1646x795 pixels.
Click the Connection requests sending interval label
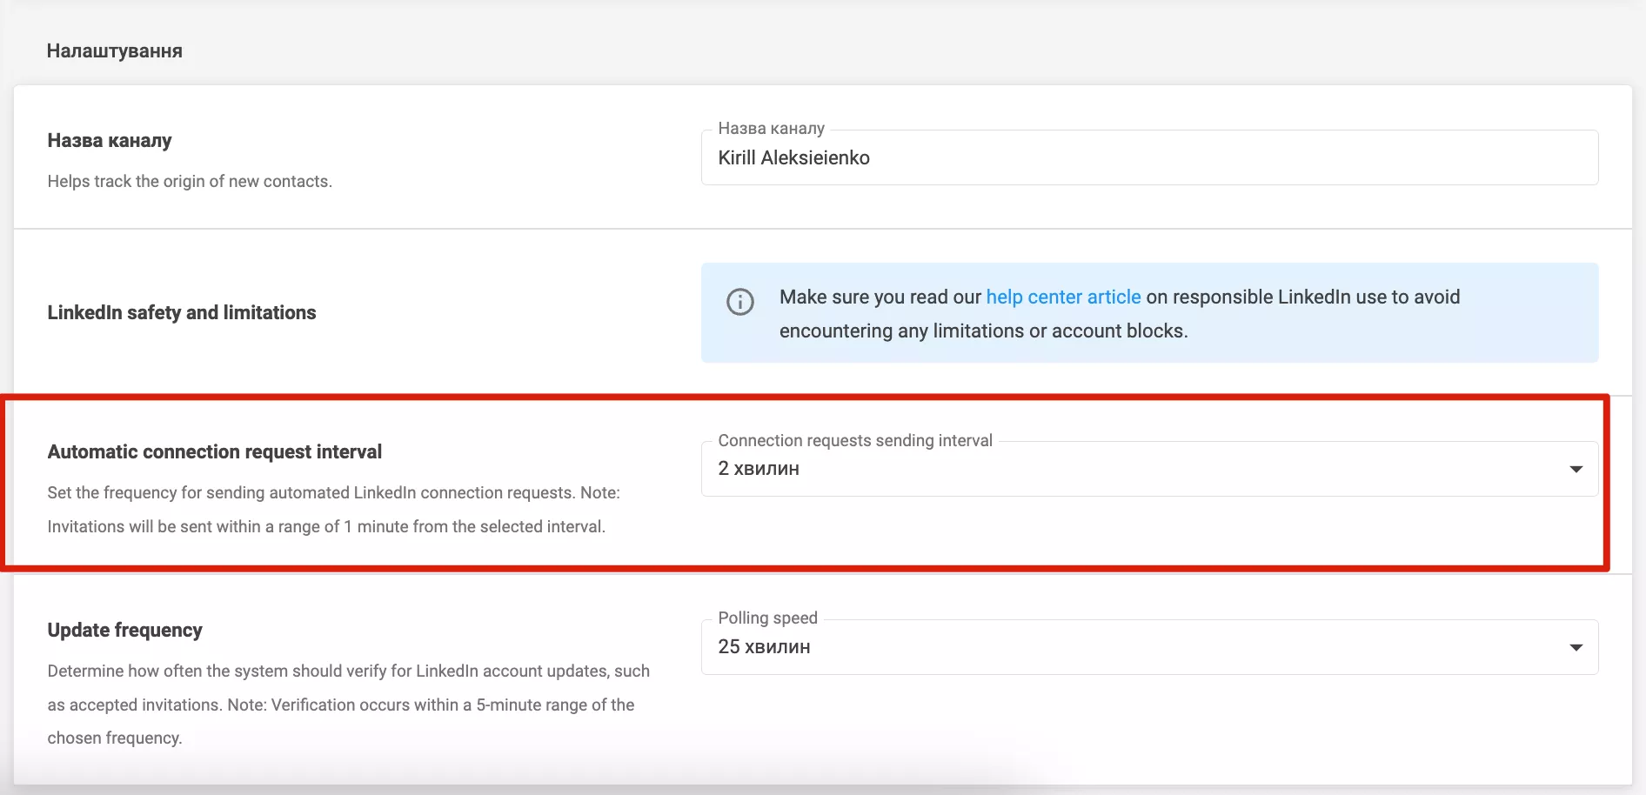pyautogui.click(x=855, y=440)
